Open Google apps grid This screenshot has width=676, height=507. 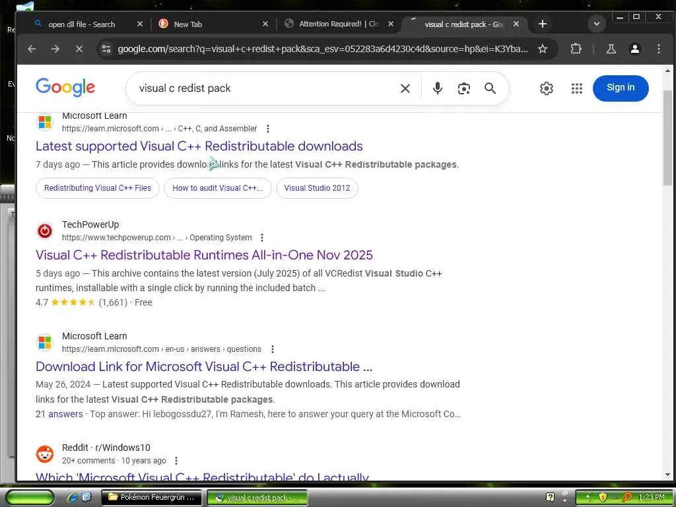point(577,88)
